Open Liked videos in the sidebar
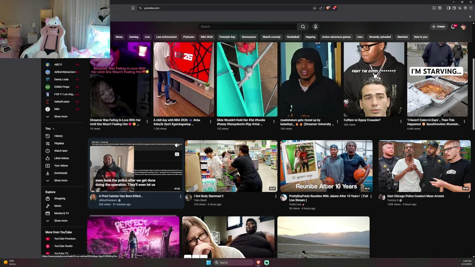This screenshot has height=267, width=475. [x=62, y=158]
